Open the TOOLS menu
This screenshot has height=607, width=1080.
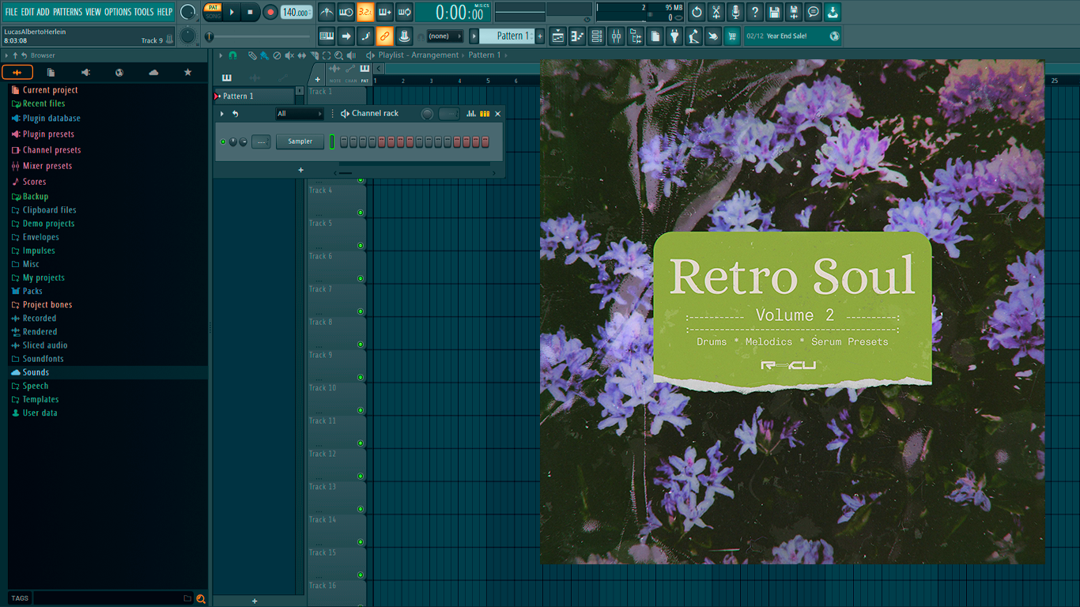pyautogui.click(x=144, y=12)
